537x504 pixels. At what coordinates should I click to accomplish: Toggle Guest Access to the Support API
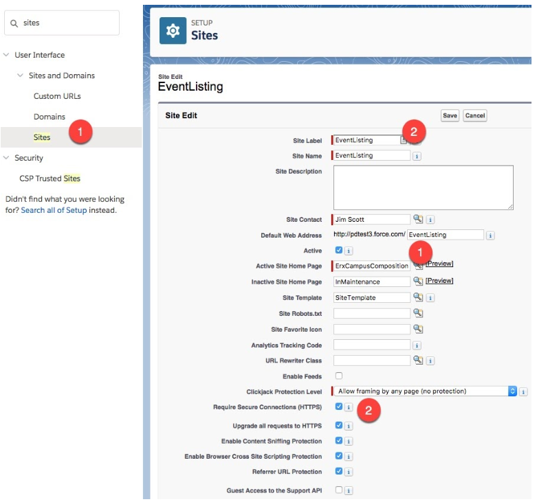tap(338, 490)
